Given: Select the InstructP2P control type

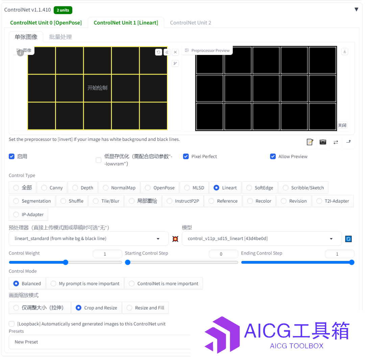Looking at the screenshot, I should click(x=183, y=201).
